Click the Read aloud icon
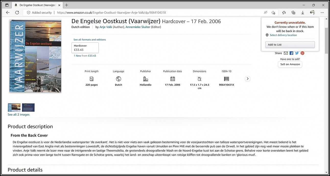 (x=266, y=12)
